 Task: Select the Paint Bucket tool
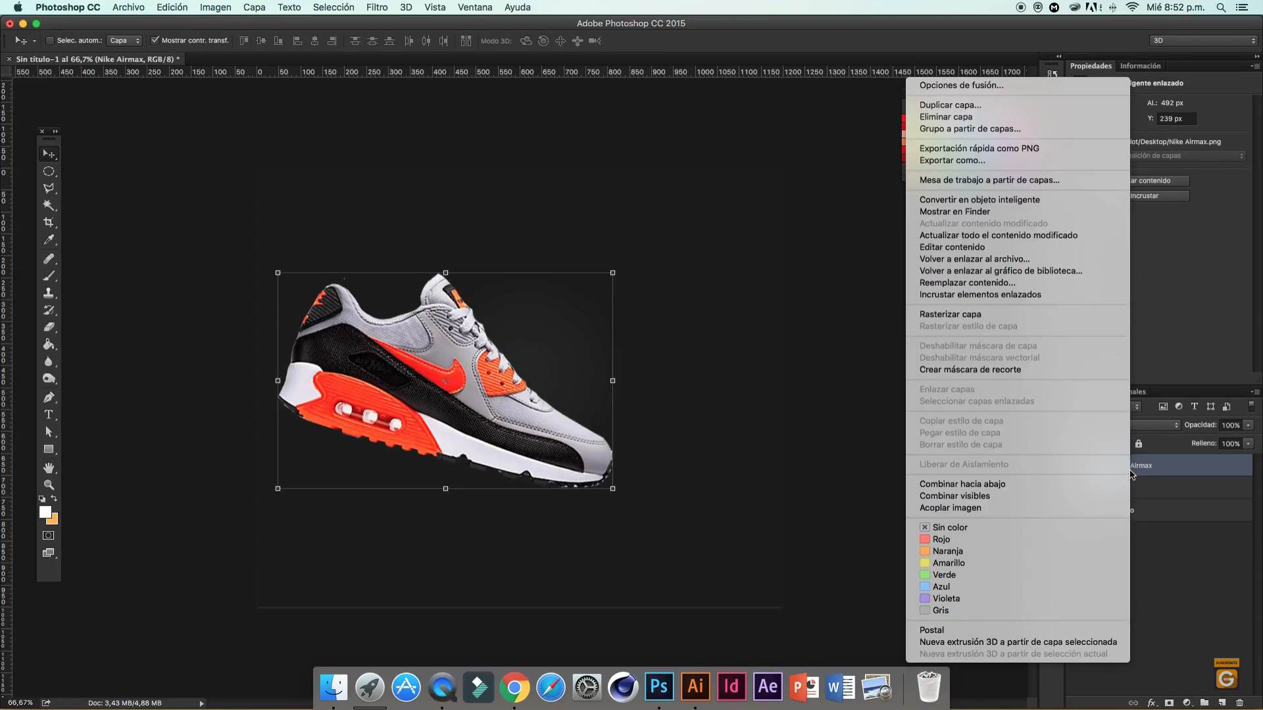click(x=49, y=344)
